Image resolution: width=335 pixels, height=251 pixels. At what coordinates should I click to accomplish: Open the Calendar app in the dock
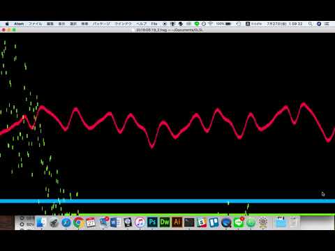coord(91,222)
